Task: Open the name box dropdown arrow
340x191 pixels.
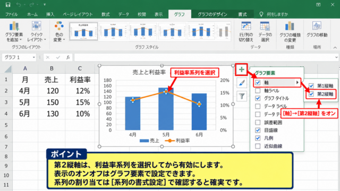Action: tap(34, 57)
